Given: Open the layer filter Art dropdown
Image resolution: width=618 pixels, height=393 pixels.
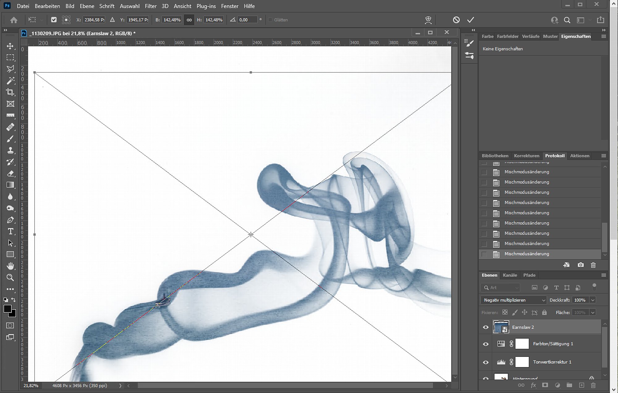Looking at the screenshot, I should coord(501,288).
